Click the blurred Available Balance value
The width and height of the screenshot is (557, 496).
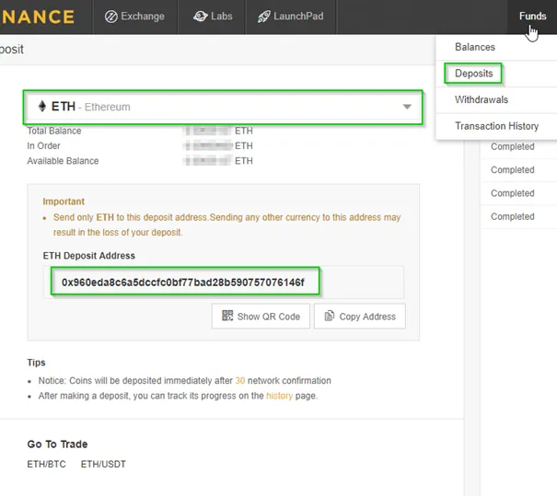(x=207, y=161)
